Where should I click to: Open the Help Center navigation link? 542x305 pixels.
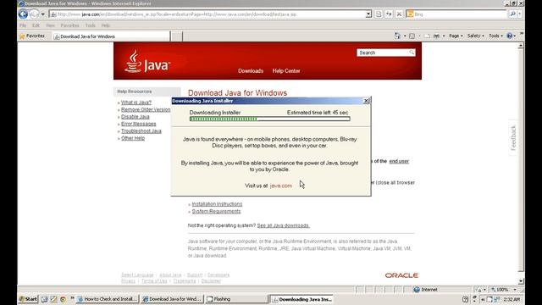[x=286, y=71]
